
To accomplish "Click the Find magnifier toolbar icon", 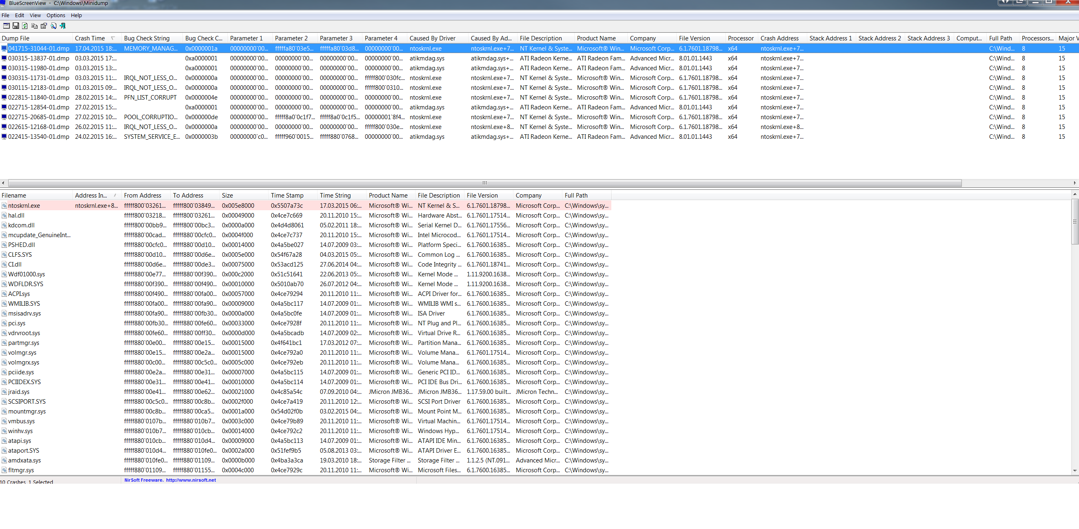I will pos(53,26).
